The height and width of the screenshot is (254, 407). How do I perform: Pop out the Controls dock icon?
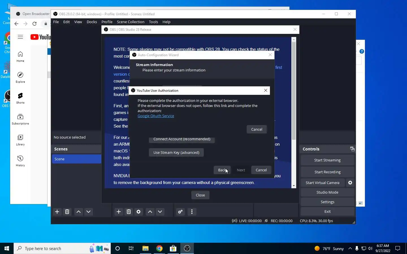352,149
